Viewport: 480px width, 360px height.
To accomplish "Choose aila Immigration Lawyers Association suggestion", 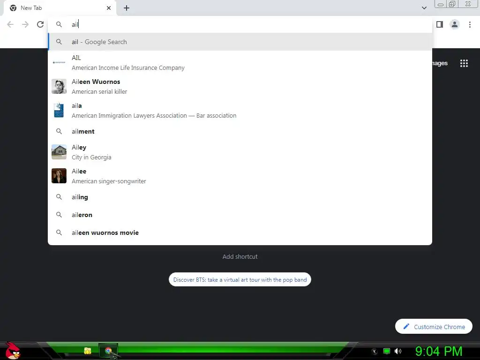I will 240,110.
